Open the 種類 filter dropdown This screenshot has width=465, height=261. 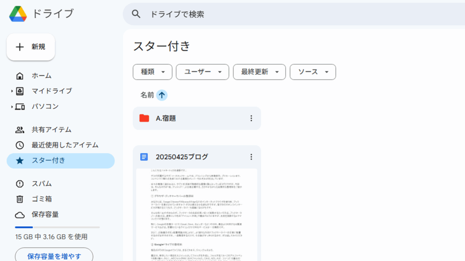click(x=152, y=72)
